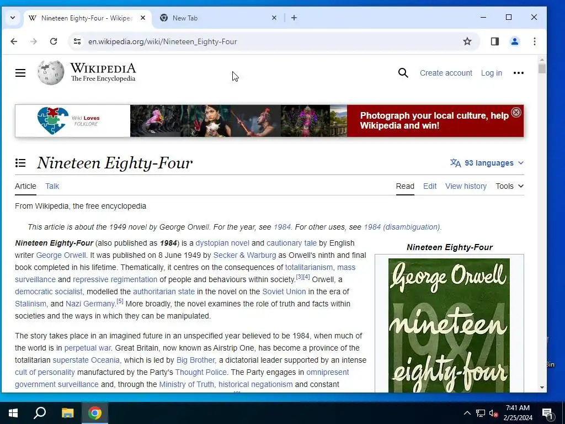Open personal tools three-dot menu

pos(519,73)
